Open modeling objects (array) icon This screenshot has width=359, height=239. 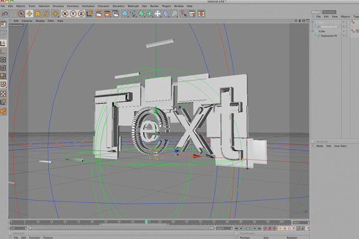click(x=150, y=14)
